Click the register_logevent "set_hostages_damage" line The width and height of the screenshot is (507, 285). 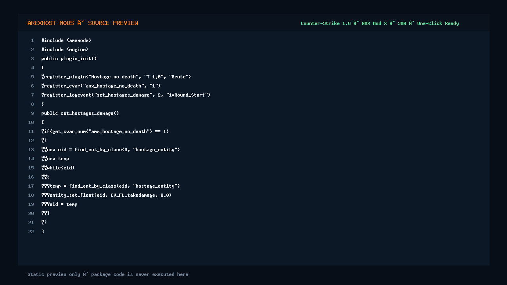pyautogui.click(x=126, y=95)
